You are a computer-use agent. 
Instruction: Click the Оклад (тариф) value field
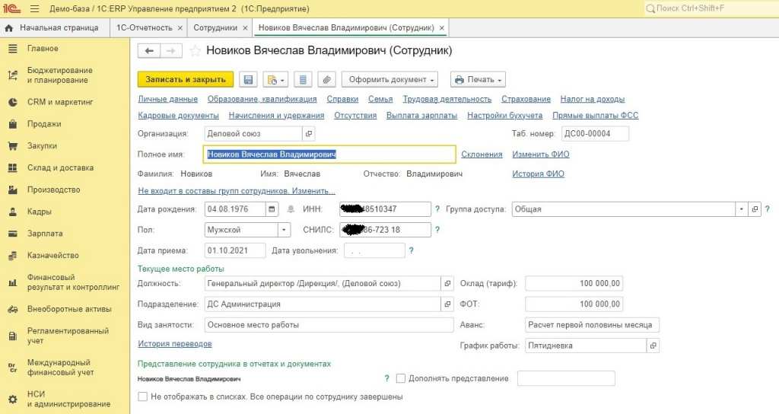coord(574,283)
